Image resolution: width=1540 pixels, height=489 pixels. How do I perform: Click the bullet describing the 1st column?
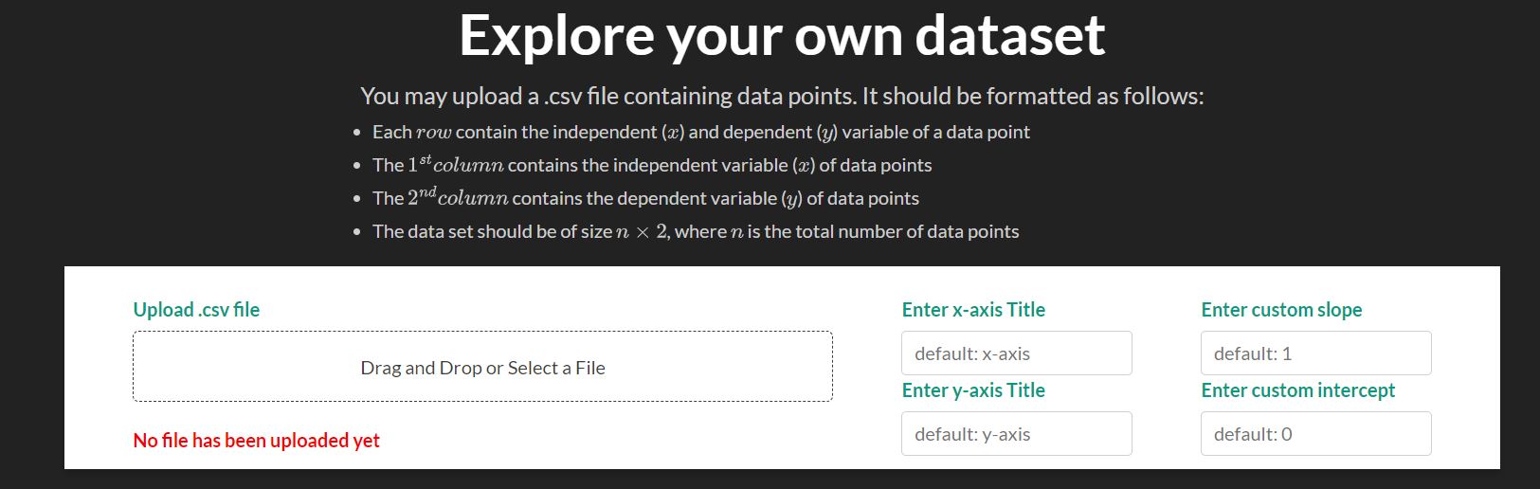click(652, 165)
